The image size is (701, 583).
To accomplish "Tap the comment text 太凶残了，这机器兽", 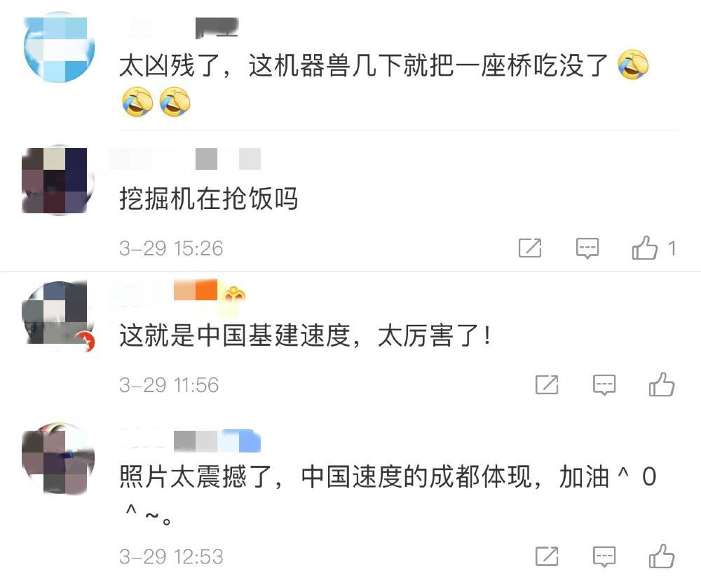I will 234,66.
